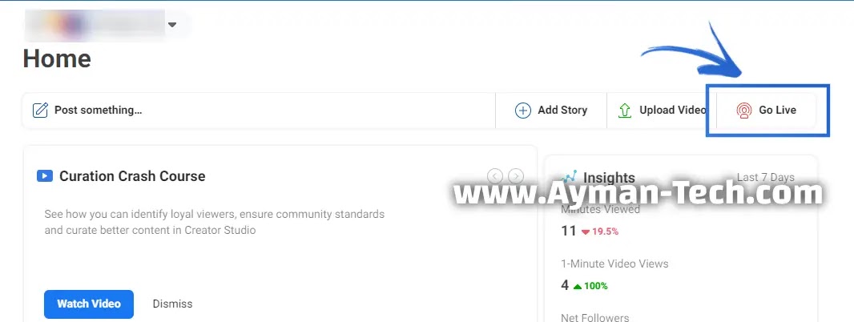Click the Curation Crash Course title
The width and height of the screenshot is (854, 322).
coord(132,176)
